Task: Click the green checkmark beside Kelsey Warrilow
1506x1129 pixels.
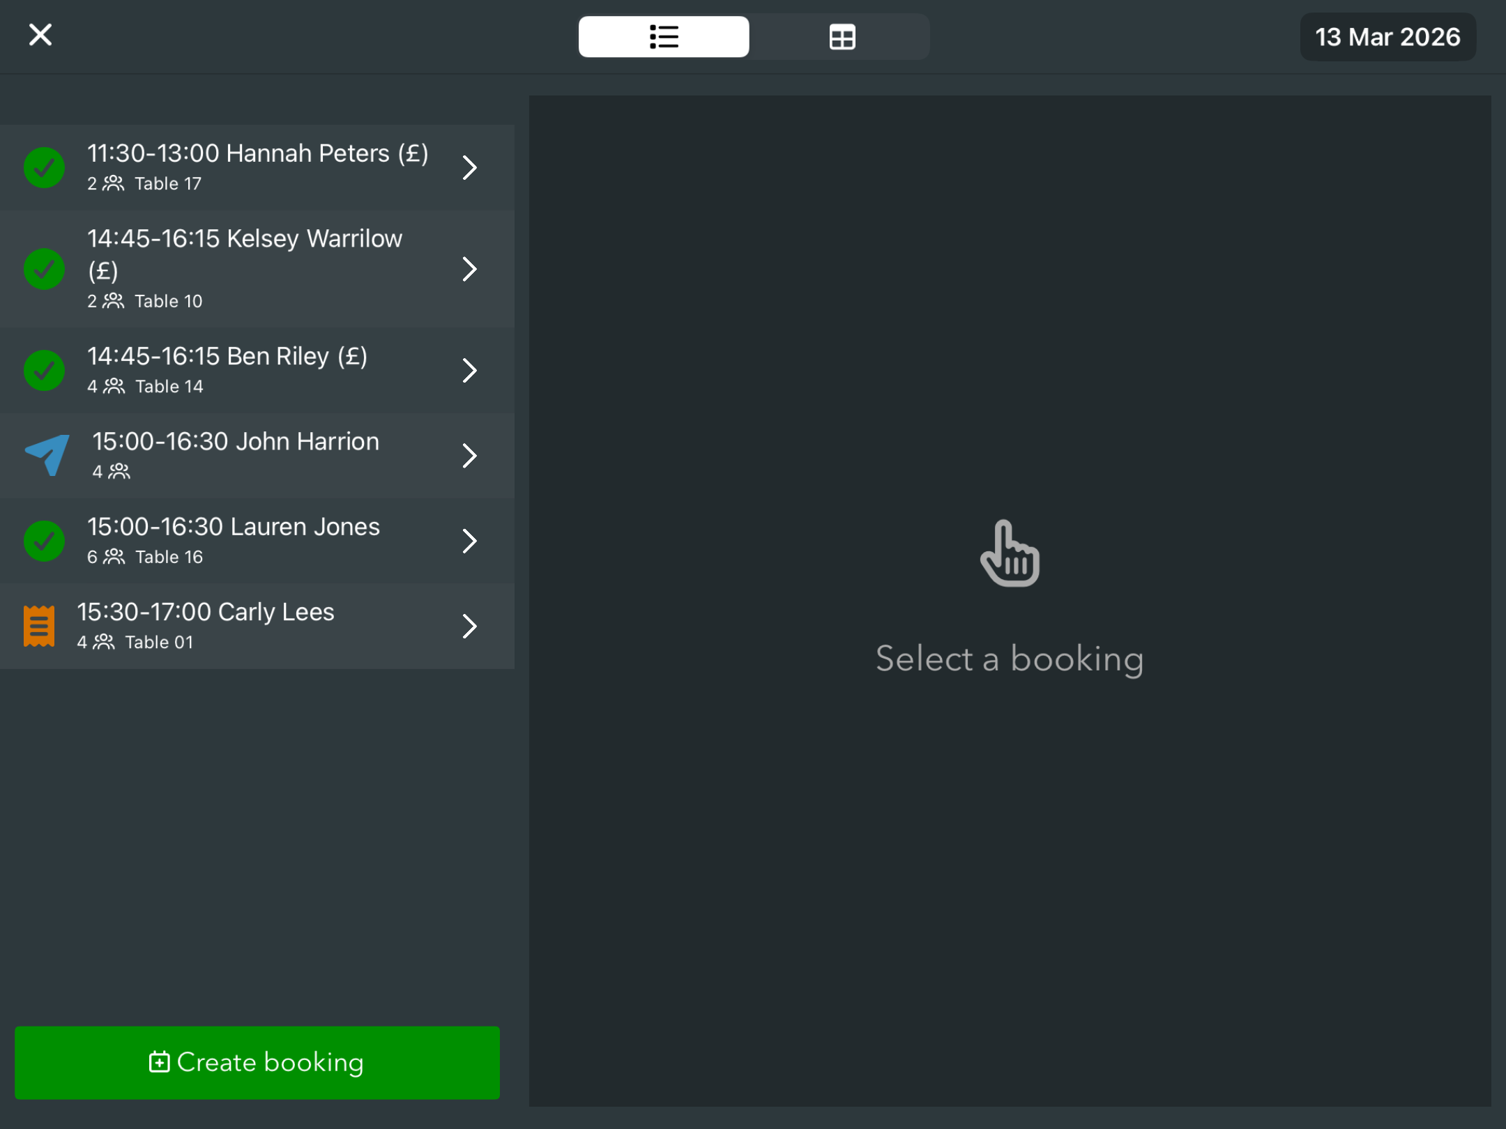Action: point(44,269)
